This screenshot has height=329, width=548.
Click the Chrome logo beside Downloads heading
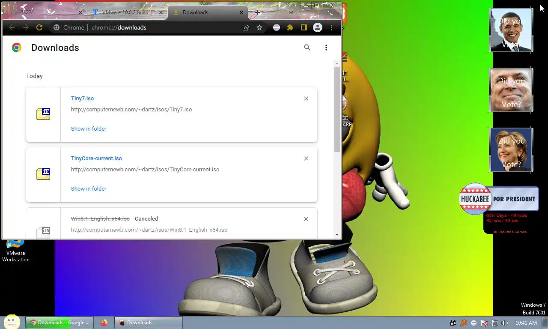click(17, 48)
